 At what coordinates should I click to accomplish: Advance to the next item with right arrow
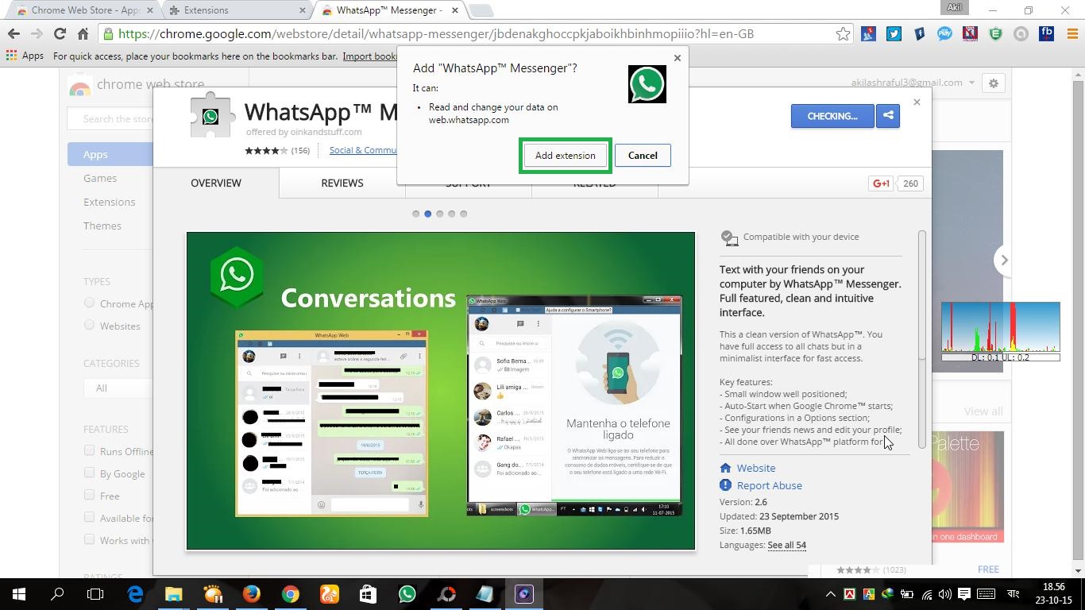coord(1004,260)
